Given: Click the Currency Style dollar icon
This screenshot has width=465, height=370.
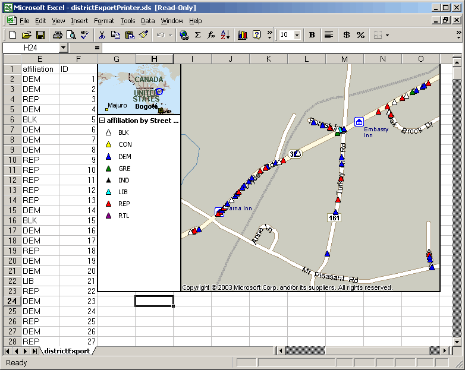Looking at the screenshot, I should [346, 35].
